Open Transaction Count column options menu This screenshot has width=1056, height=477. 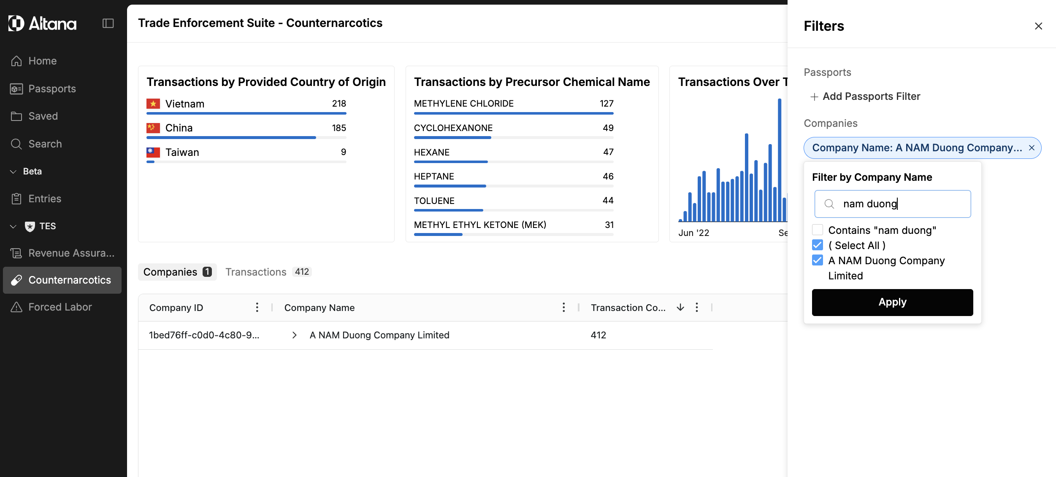click(697, 308)
